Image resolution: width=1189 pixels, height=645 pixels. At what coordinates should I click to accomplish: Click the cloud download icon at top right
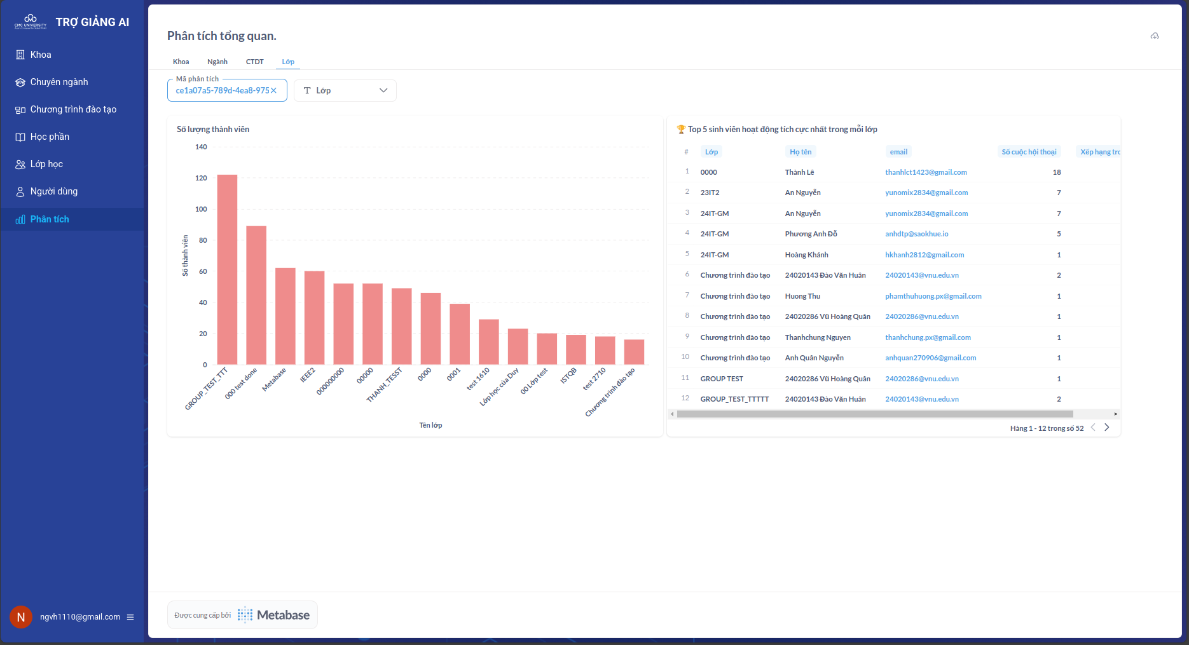coord(1155,36)
